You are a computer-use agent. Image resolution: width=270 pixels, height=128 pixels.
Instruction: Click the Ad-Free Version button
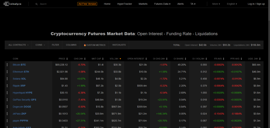tap(87, 4)
